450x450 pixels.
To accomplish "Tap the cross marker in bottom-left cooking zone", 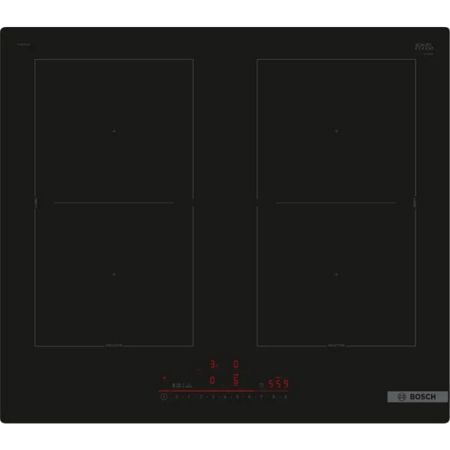I will click(x=114, y=274).
